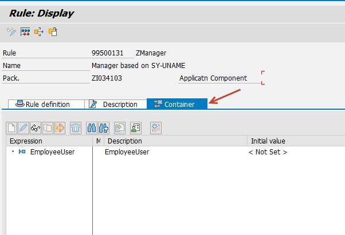Switch to the Rule definition tab
The image size is (345, 235).
click(x=46, y=104)
